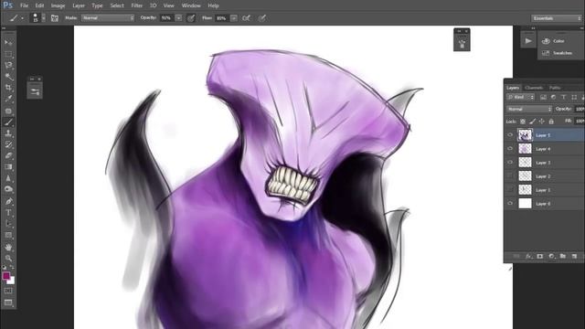Toggle Quick Mask mode
Screen dimensions: 585x329
[x=8, y=291]
